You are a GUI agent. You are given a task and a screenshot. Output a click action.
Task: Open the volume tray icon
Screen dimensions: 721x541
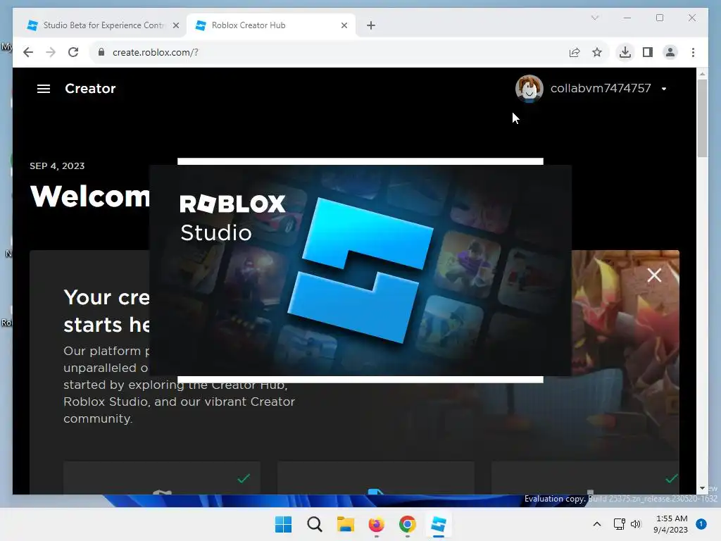636,524
